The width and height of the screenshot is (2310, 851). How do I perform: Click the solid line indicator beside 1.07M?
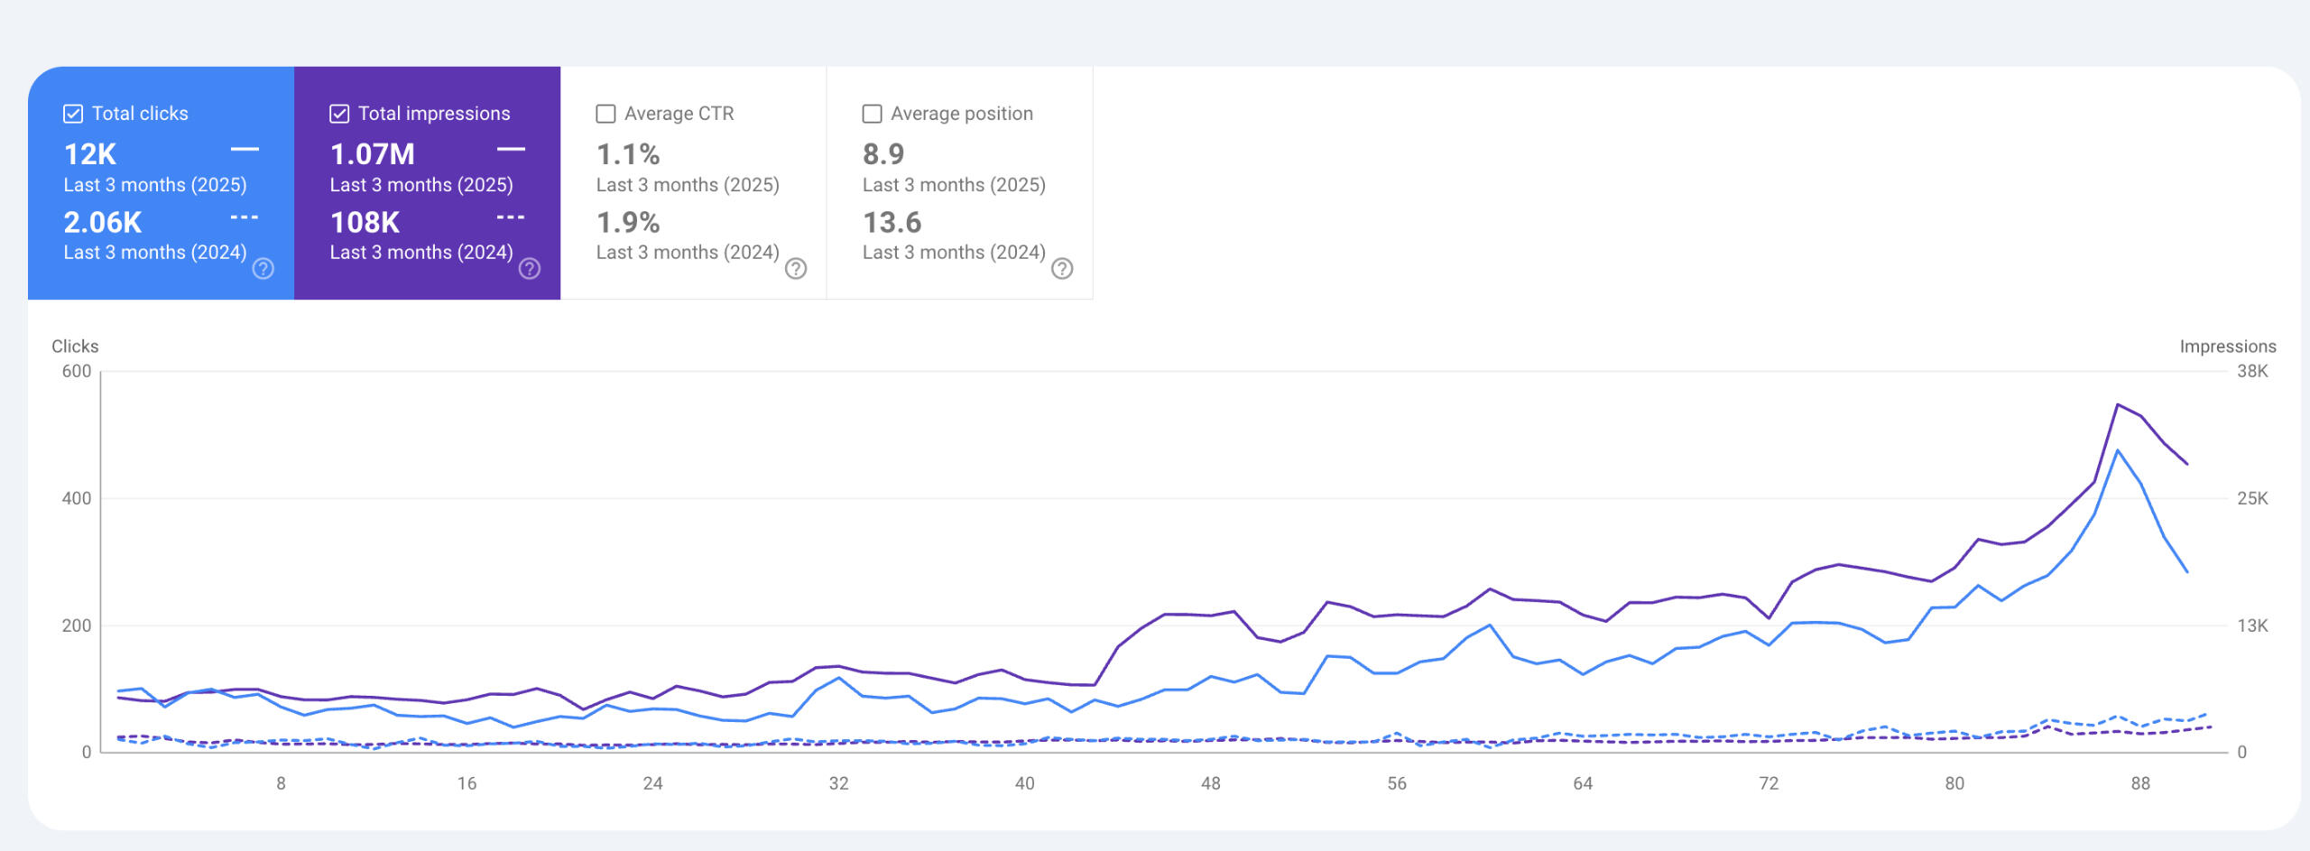point(511,150)
